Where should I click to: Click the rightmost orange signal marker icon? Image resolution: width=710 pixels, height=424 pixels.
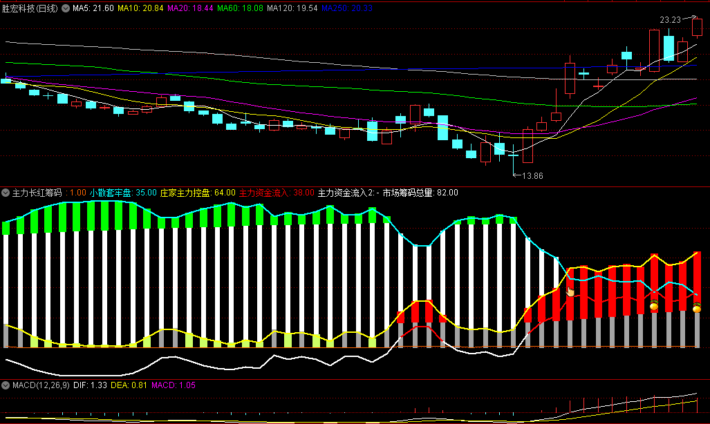(697, 308)
